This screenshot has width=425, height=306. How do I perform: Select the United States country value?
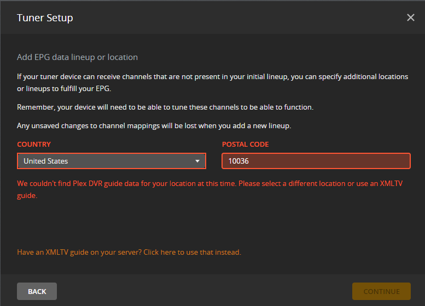(46, 161)
